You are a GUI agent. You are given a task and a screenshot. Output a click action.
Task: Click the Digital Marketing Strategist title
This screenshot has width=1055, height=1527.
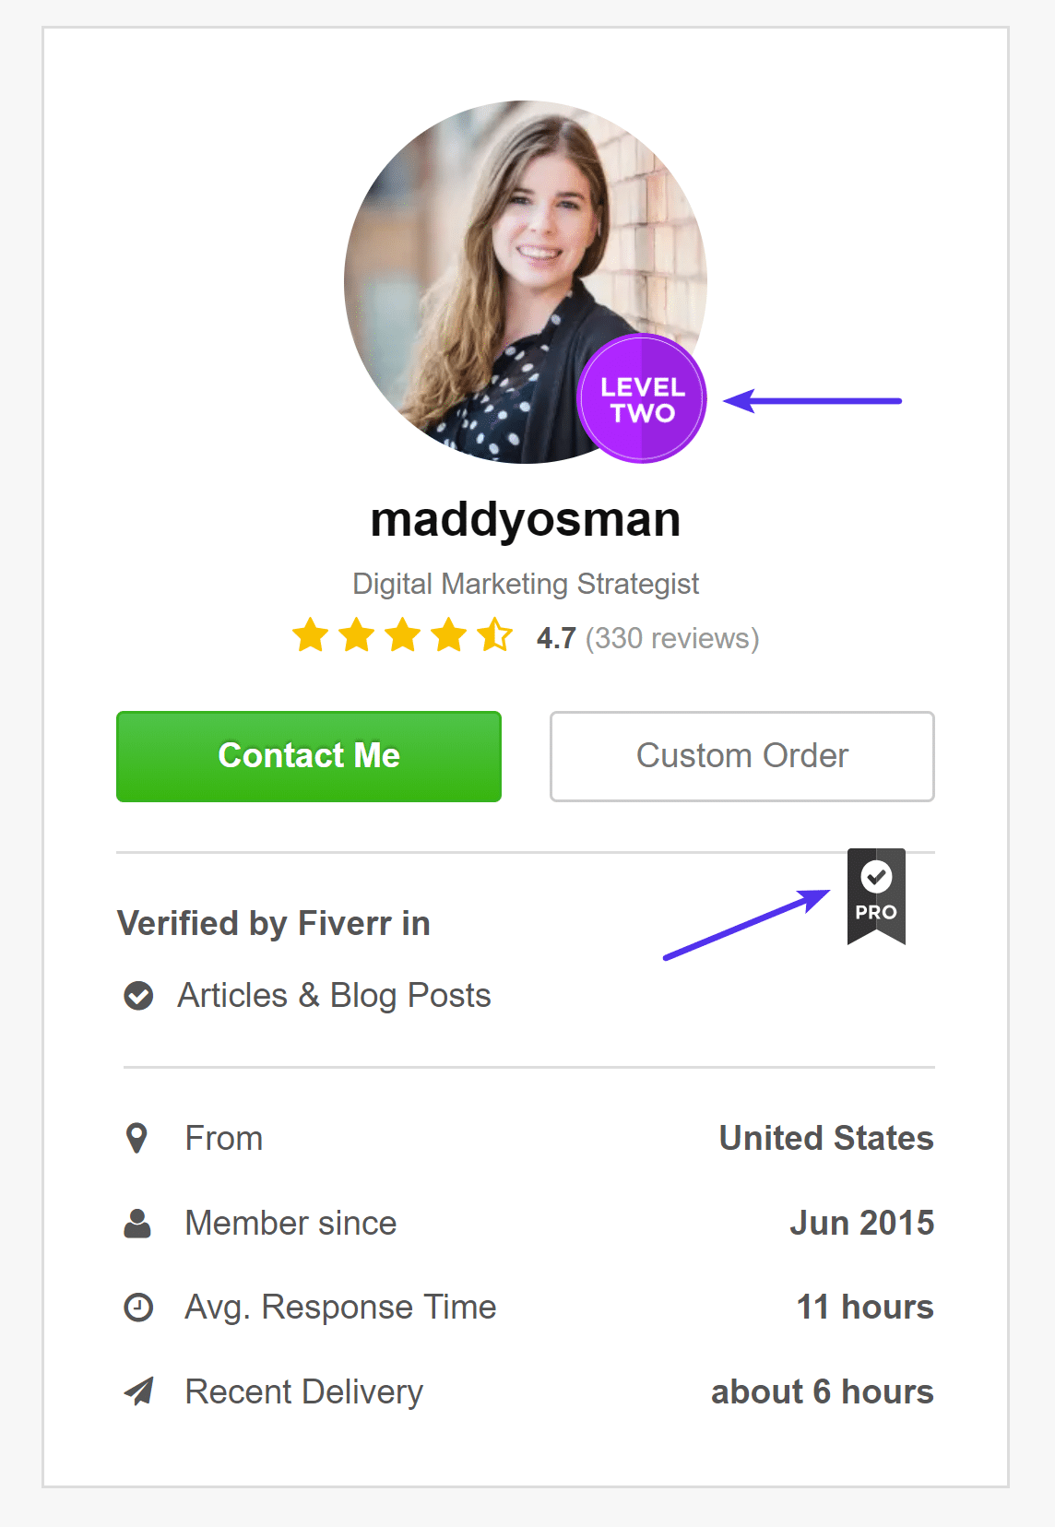point(526,583)
